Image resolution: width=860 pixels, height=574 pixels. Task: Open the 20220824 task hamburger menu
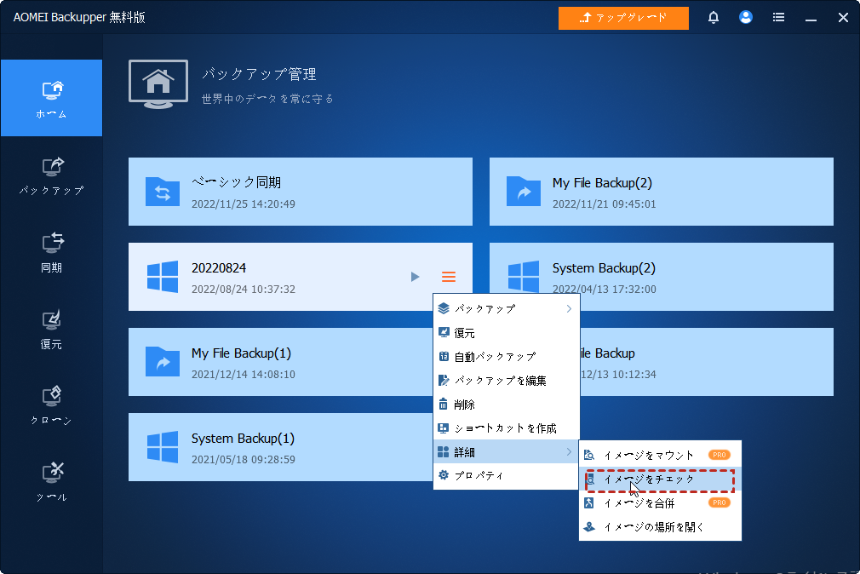449,277
